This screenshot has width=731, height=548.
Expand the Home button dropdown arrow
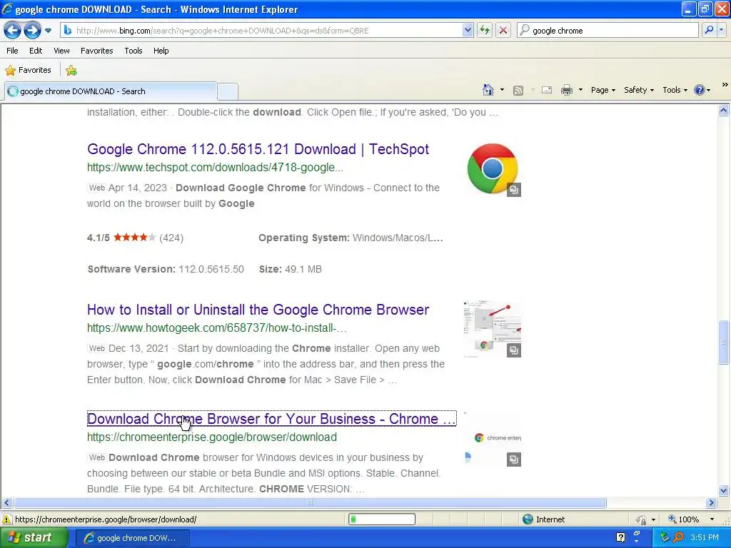pyautogui.click(x=502, y=90)
